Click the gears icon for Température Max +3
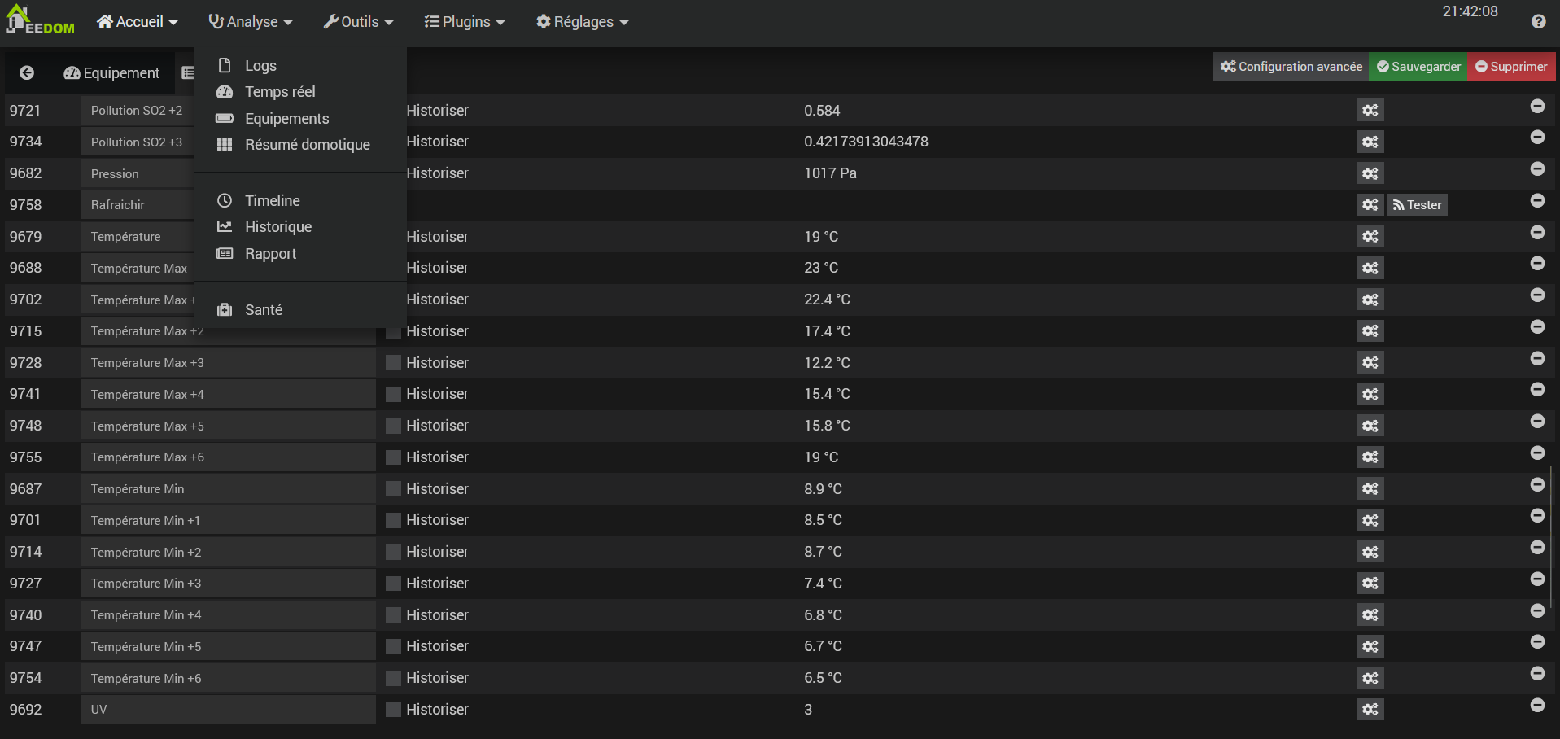The height and width of the screenshot is (739, 1560). pyautogui.click(x=1370, y=363)
